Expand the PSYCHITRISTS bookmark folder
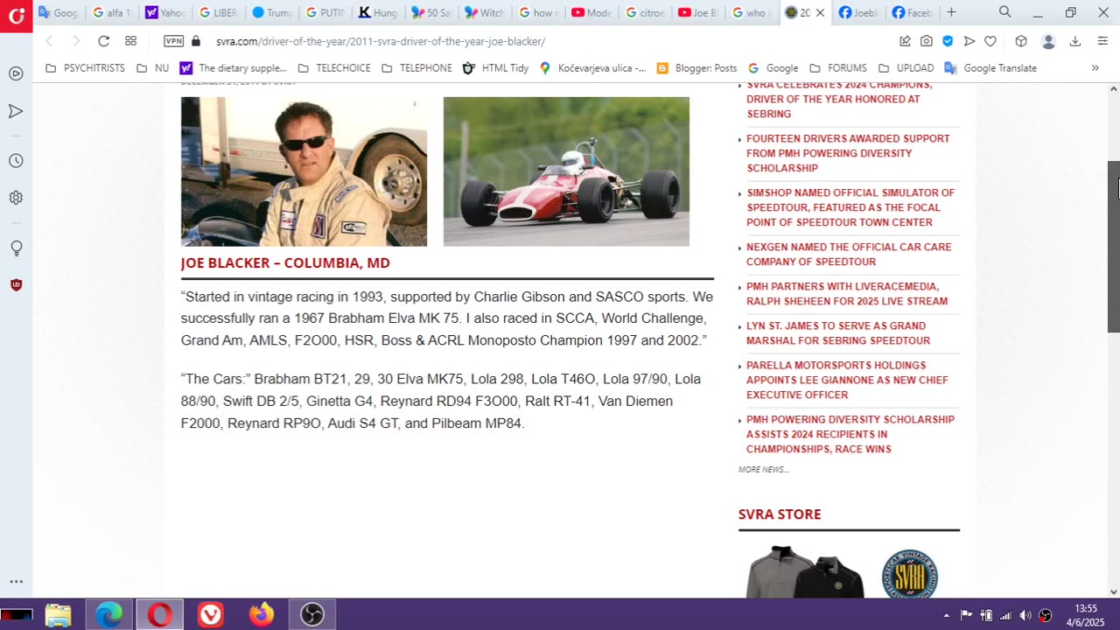The height and width of the screenshot is (630, 1120). pyautogui.click(x=85, y=67)
